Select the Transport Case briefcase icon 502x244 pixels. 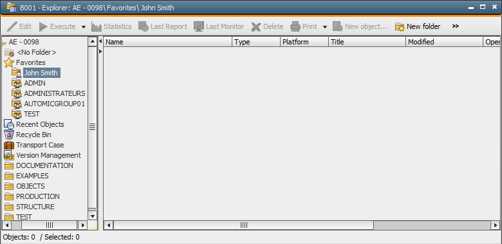tap(9, 145)
